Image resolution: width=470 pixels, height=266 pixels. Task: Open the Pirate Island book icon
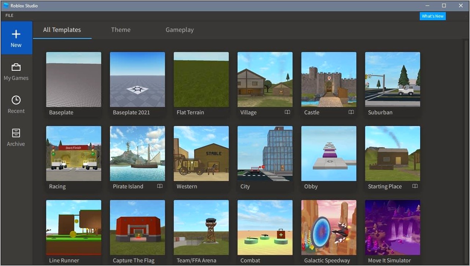pyautogui.click(x=160, y=186)
